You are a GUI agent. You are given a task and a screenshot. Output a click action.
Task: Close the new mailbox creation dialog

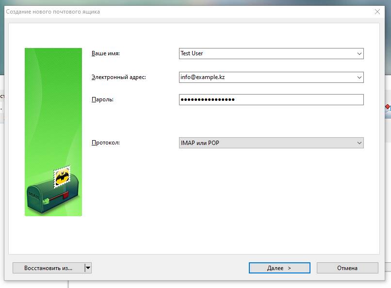pyautogui.click(x=377, y=12)
